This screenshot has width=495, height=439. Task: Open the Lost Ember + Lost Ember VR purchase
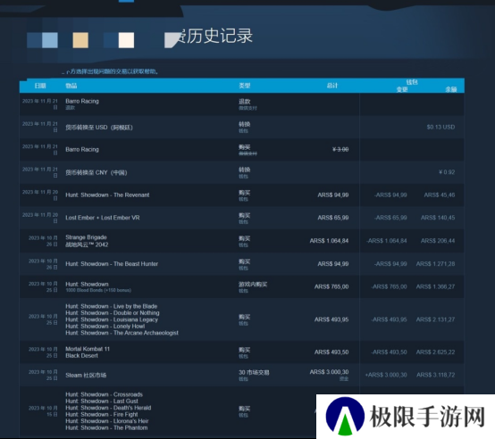[x=241, y=218]
